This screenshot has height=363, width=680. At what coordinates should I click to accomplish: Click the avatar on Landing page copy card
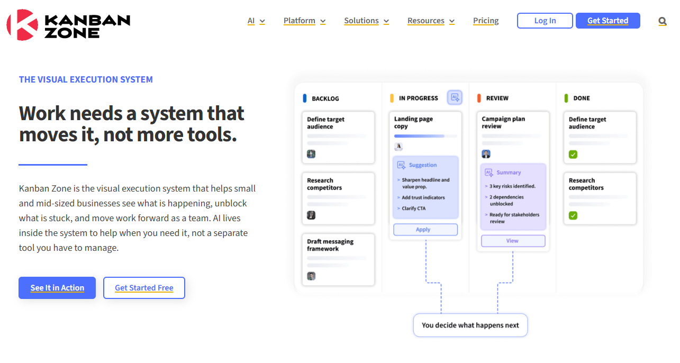[x=398, y=147]
